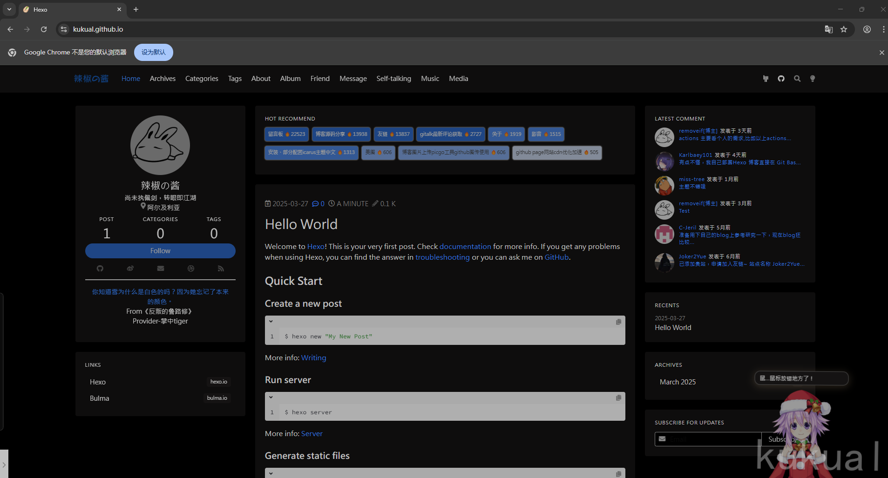
Task: Go back to previous page
Action: click(x=10, y=29)
